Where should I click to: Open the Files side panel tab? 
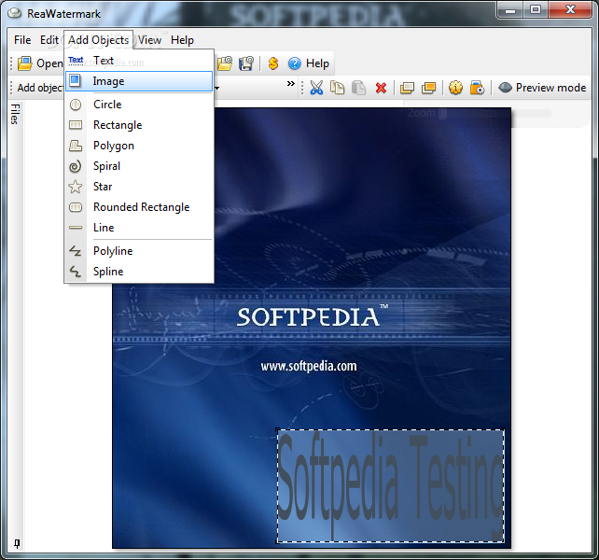15,114
